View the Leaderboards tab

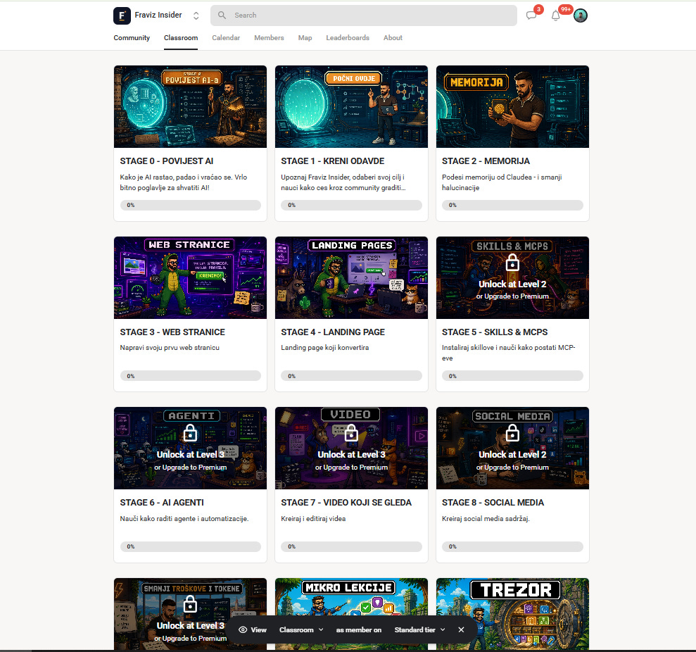348,38
